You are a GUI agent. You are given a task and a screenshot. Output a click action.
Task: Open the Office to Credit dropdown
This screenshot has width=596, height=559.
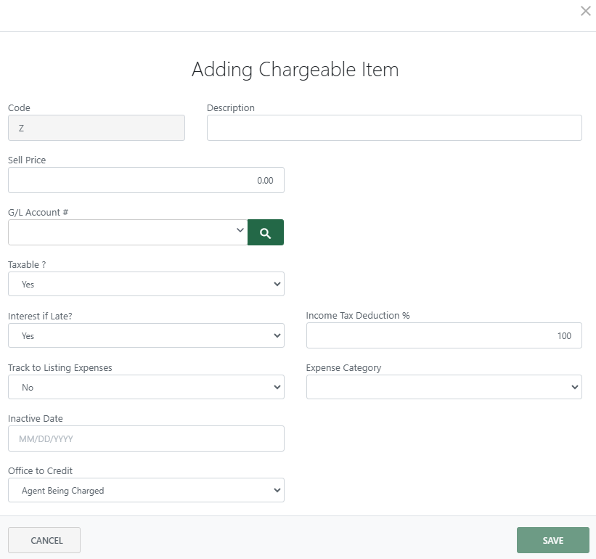pos(145,490)
